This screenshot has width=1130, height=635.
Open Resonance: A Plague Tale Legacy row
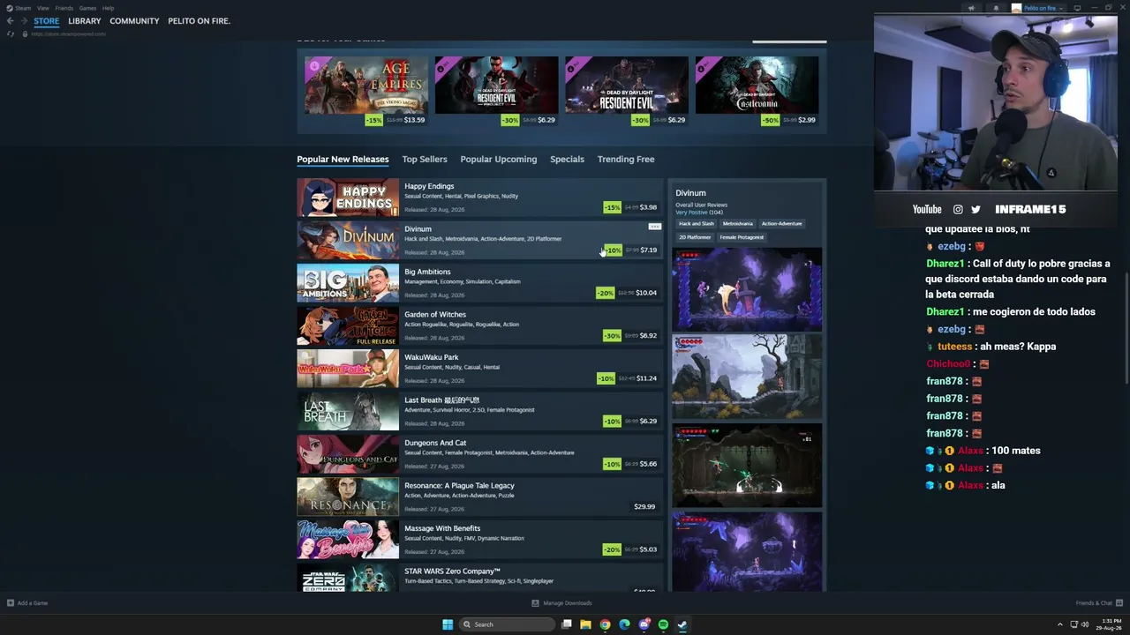(479, 497)
